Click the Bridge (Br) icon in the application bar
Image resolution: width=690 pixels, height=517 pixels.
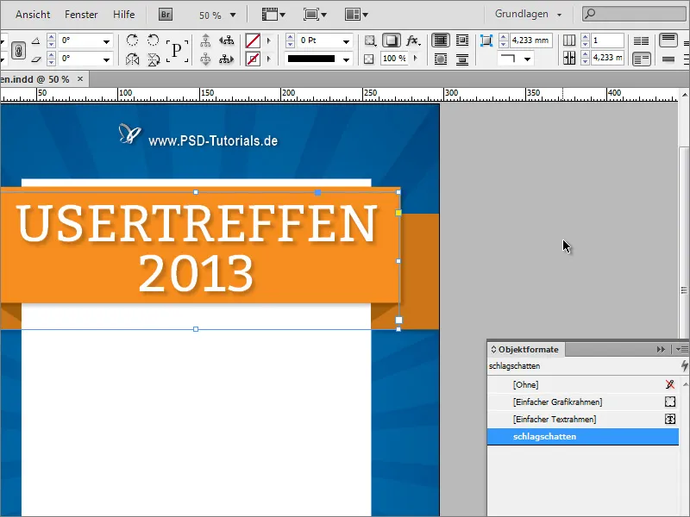pos(164,14)
